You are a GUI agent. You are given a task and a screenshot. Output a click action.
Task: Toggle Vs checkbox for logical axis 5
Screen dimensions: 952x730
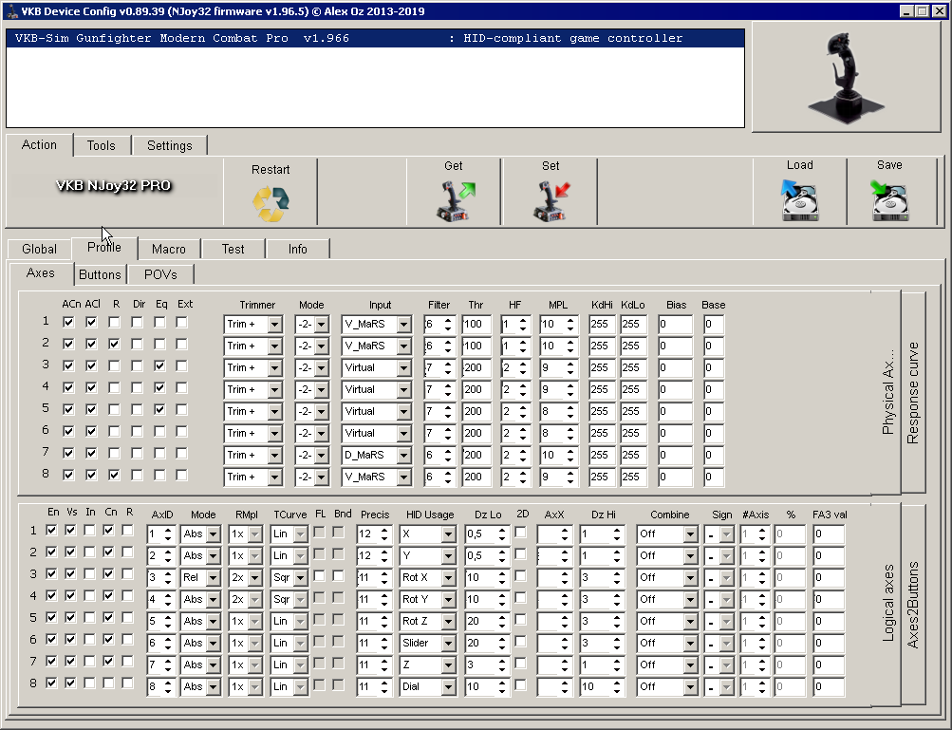point(70,618)
